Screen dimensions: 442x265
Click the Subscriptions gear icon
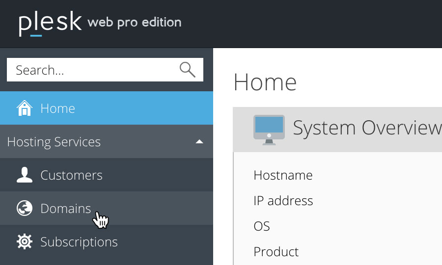click(25, 241)
